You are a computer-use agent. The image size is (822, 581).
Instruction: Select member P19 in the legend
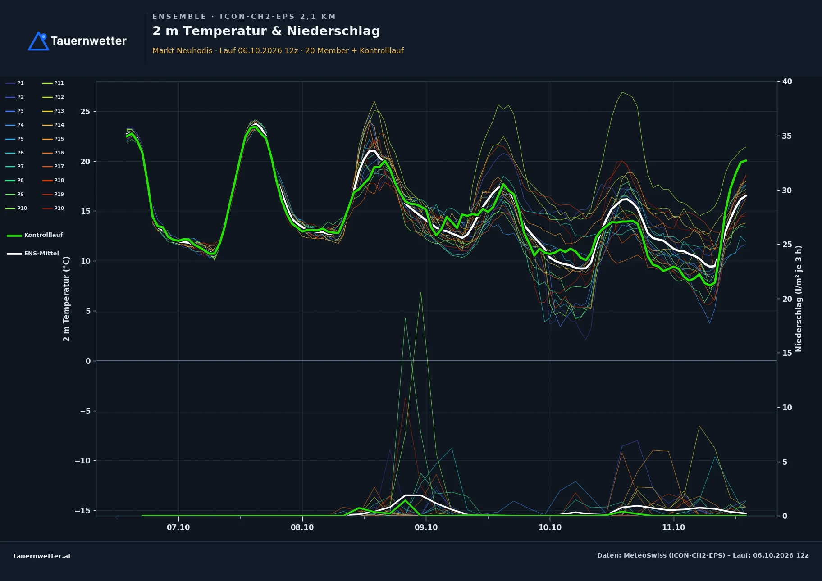pyautogui.click(x=53, y=194)
